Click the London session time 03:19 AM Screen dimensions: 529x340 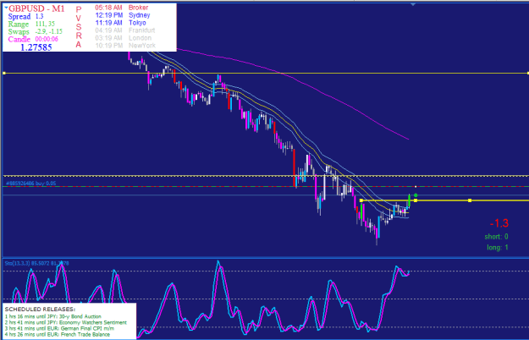108,38
